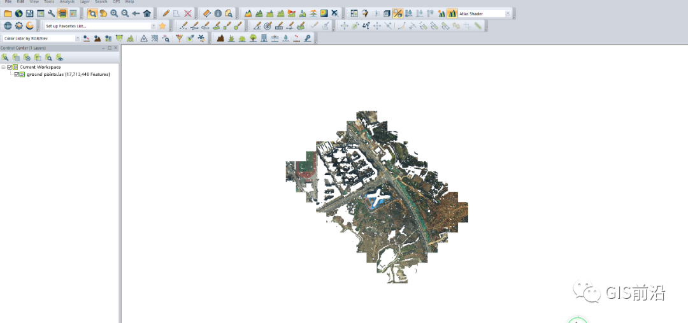The width and height of the screenshot is (688, 323).
Task: Save workspace using the floppy disk icon
Action: [29, 13]
